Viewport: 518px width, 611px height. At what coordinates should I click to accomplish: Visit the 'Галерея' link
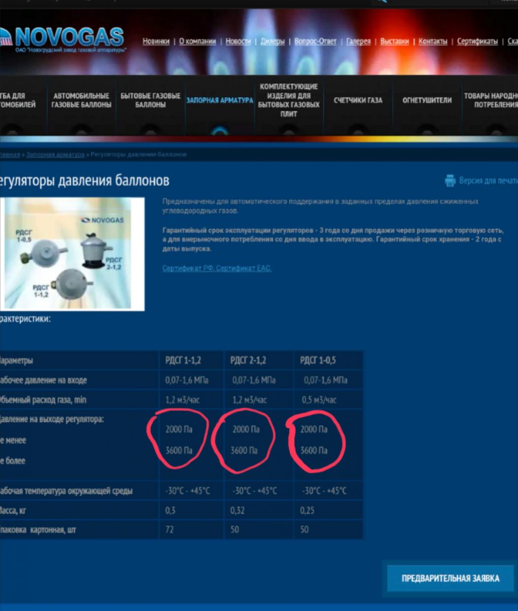358,41
